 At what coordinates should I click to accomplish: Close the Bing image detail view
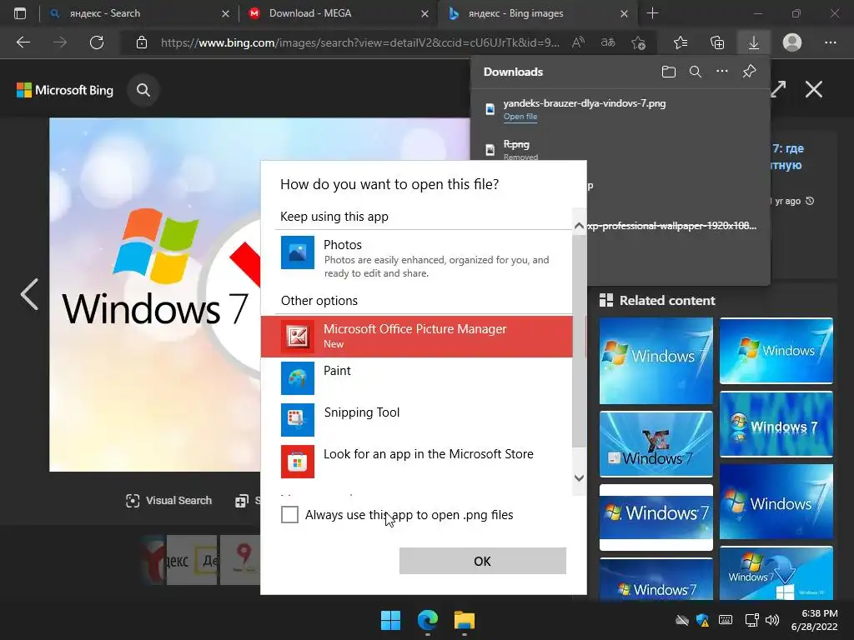tap(814, 89)
